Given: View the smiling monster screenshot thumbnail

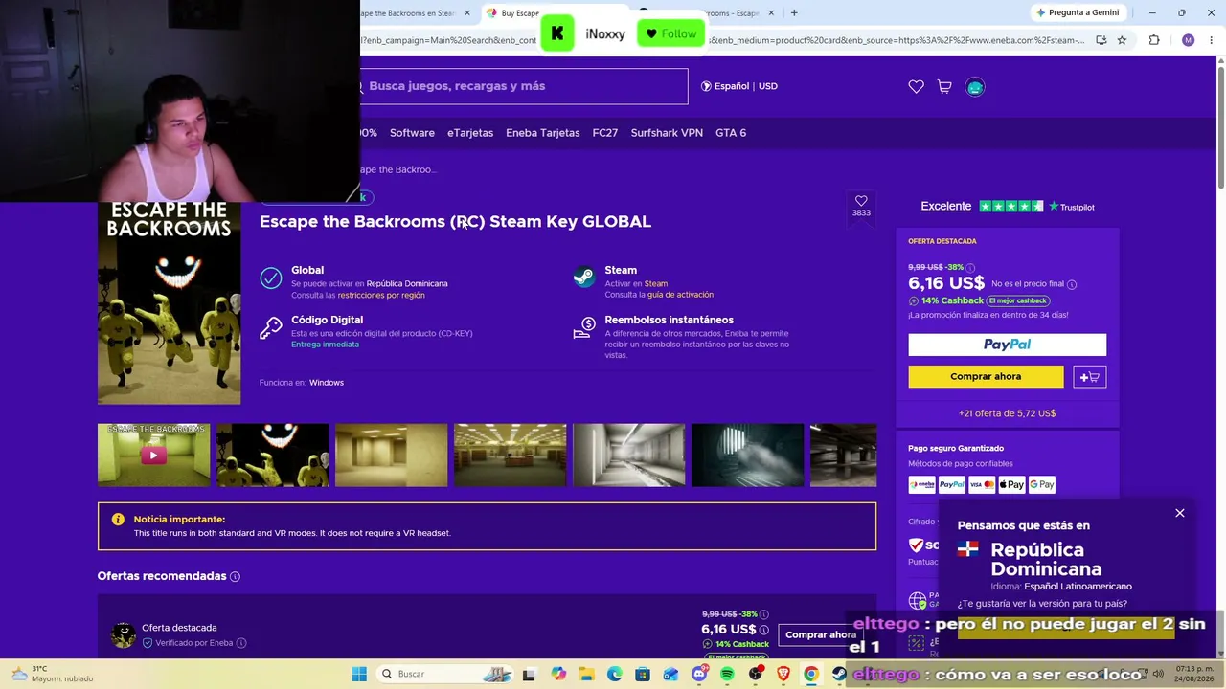Looking at the screenshot, I should coord(272,456).
